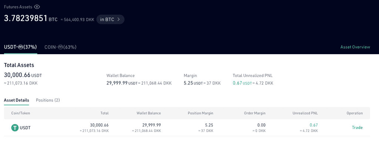
Task: Switch to the COIN-M (63%) tab
Action: 60,47
